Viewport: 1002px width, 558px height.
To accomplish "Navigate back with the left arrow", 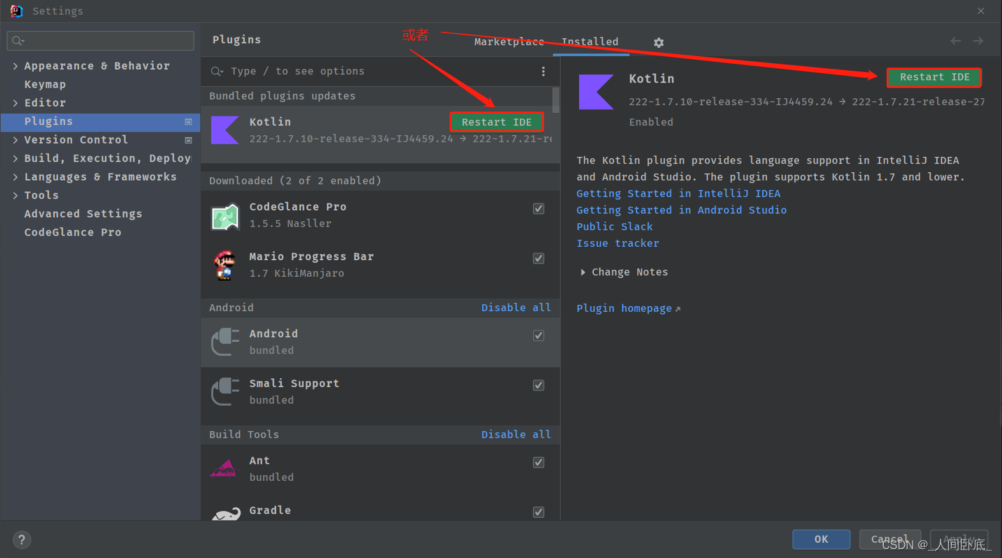I will pyautogui.click(x=955, y=41).
